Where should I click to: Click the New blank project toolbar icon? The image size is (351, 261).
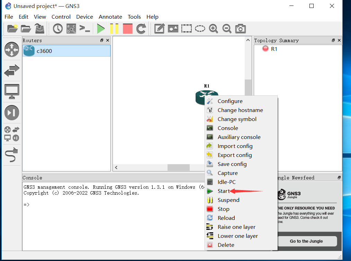(x=12, y=29)
